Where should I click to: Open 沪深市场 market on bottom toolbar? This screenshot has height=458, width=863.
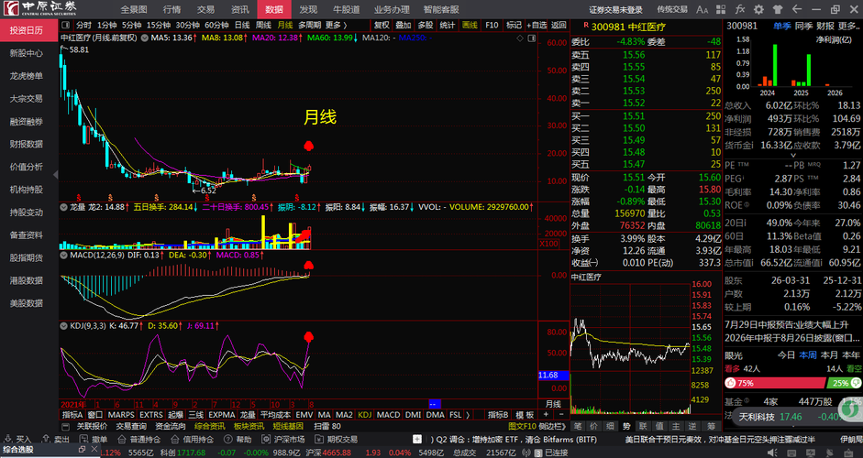click(282, 440)
